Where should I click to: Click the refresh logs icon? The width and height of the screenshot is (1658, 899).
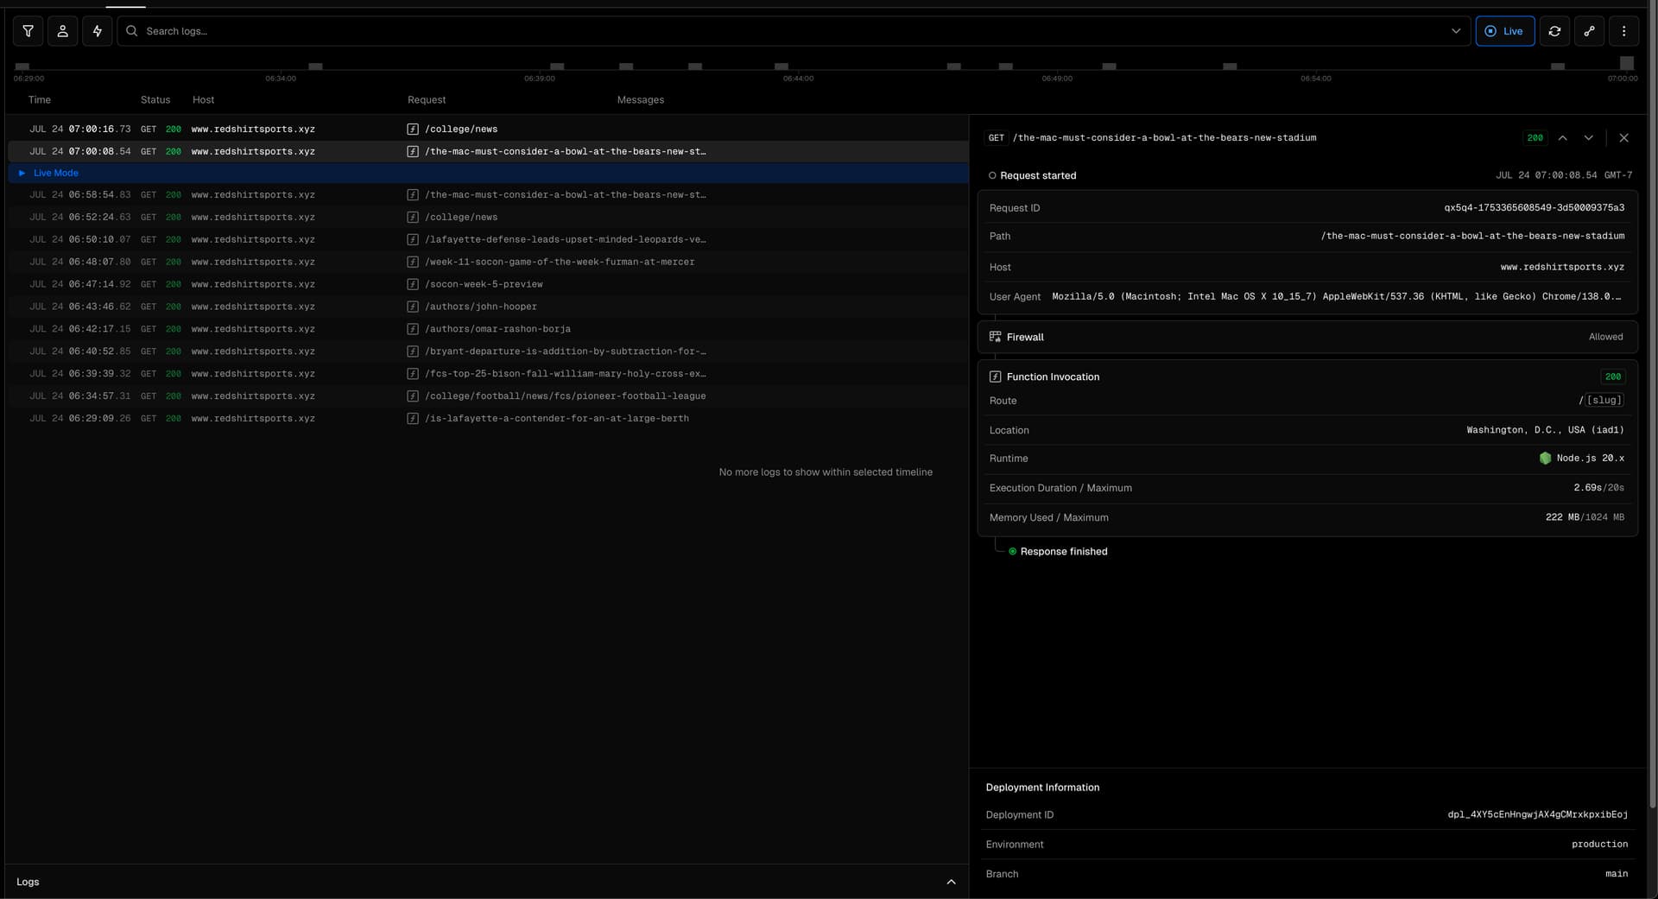[1554, 31]
